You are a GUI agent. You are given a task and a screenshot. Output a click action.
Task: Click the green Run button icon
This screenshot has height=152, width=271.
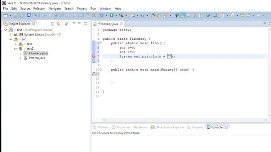pyautogui.click(x=111, y=16)
